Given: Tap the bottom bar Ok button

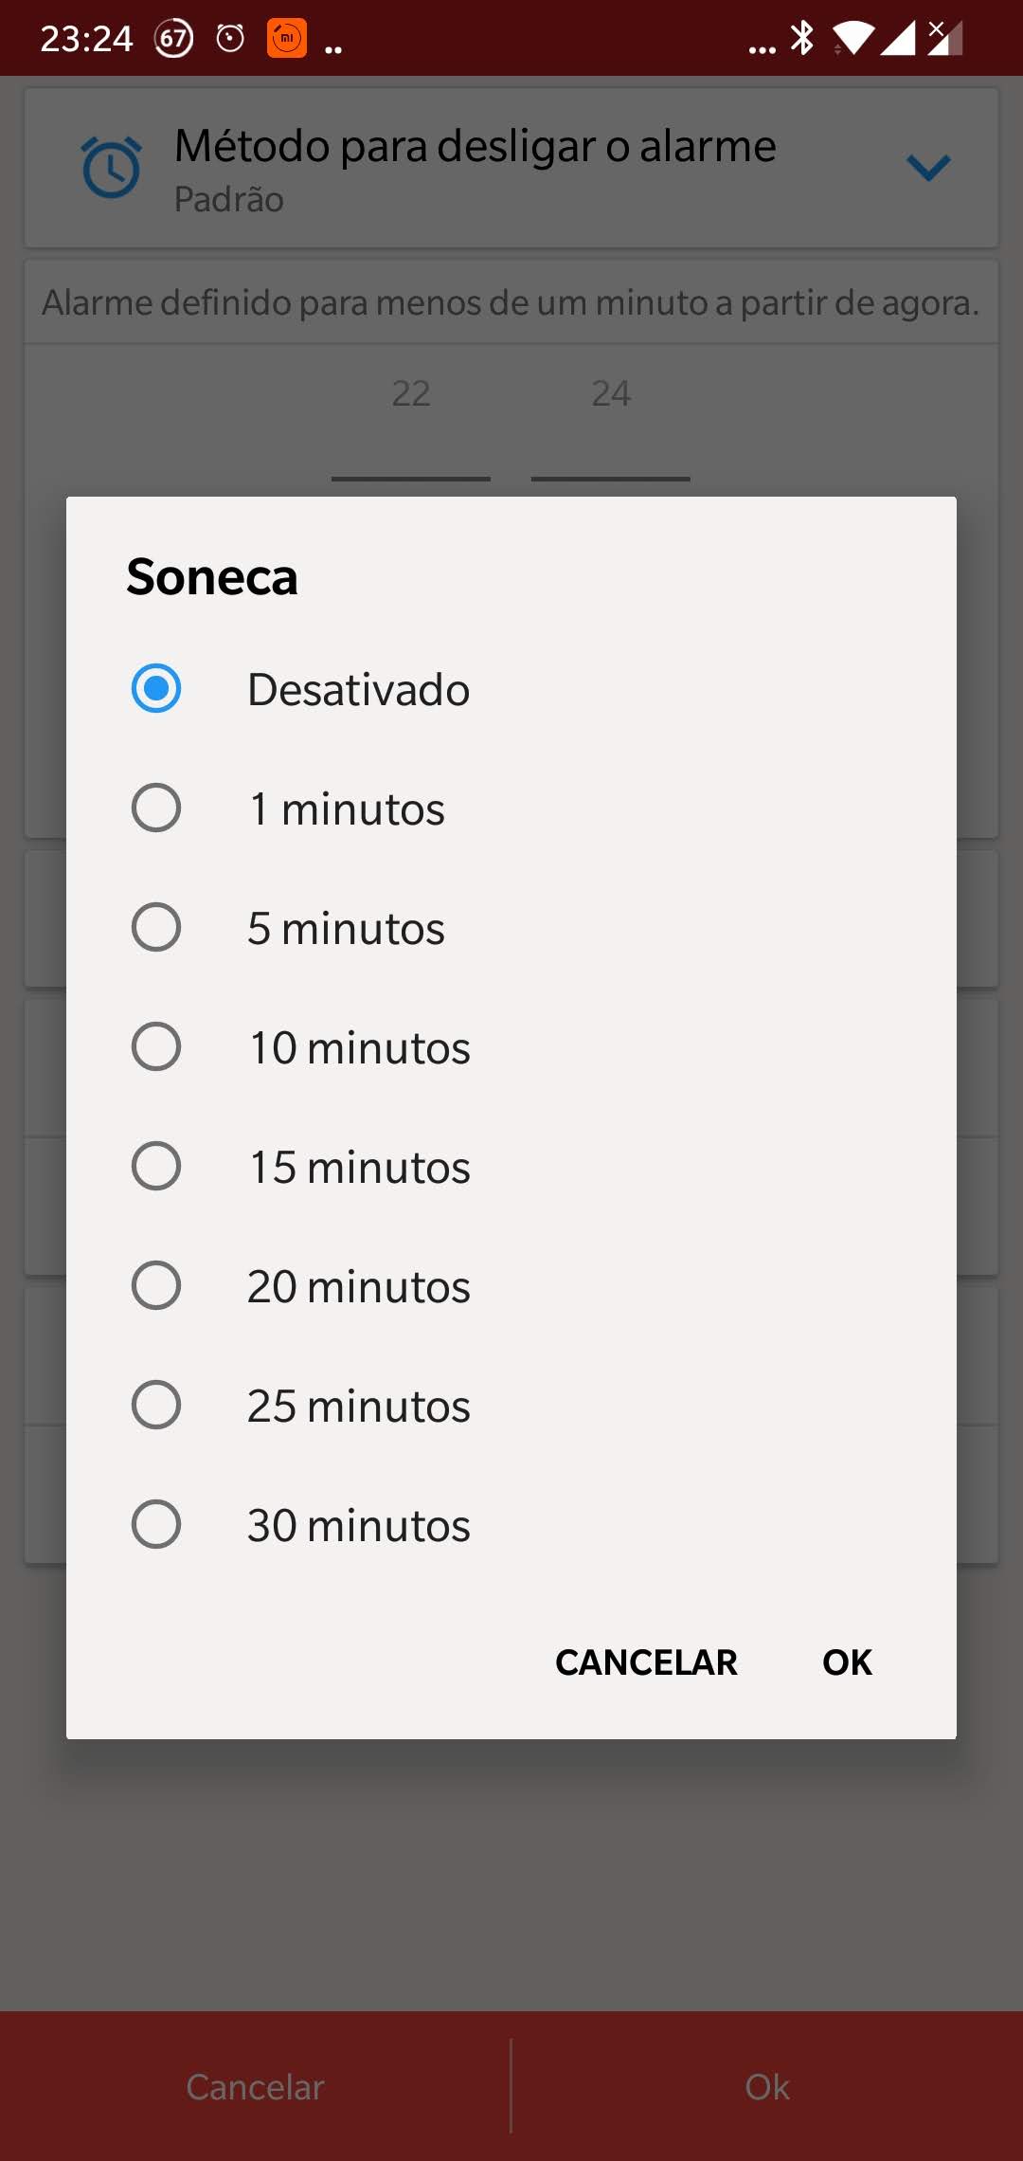Looking at the screenshot, I should point(767,2087).
